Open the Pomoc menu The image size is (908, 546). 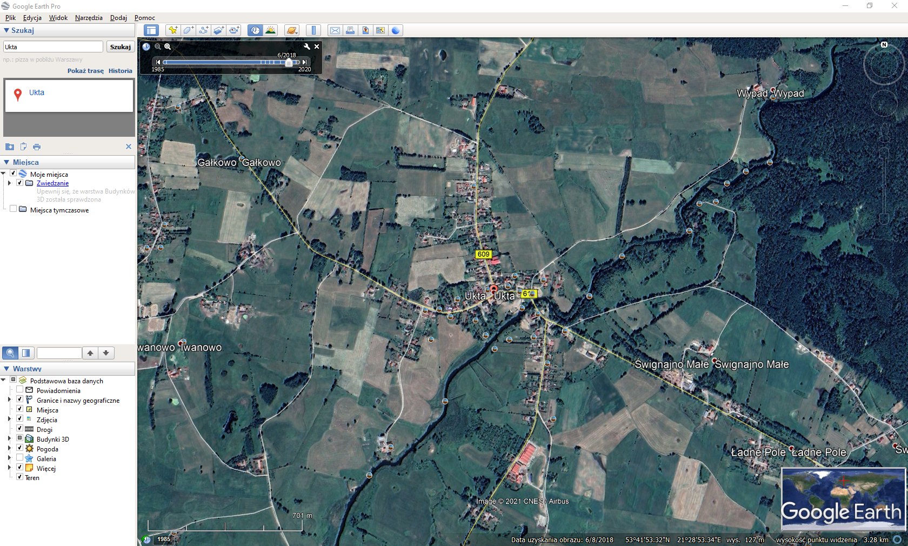pyautogui.click(x=144, y=18)
